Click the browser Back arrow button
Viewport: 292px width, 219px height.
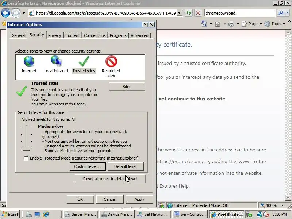click(5, 13)
